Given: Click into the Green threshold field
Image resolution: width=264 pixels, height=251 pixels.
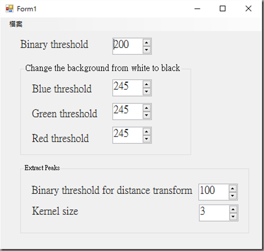Looking at the screenshot, I should 127,111.
